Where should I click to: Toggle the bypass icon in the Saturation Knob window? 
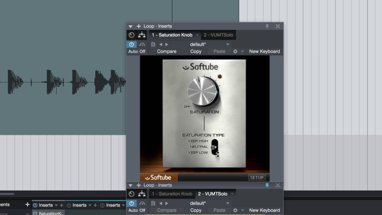(142, 44)
